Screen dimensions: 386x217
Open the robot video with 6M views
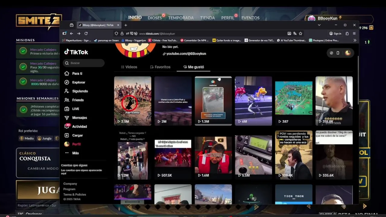254,101
